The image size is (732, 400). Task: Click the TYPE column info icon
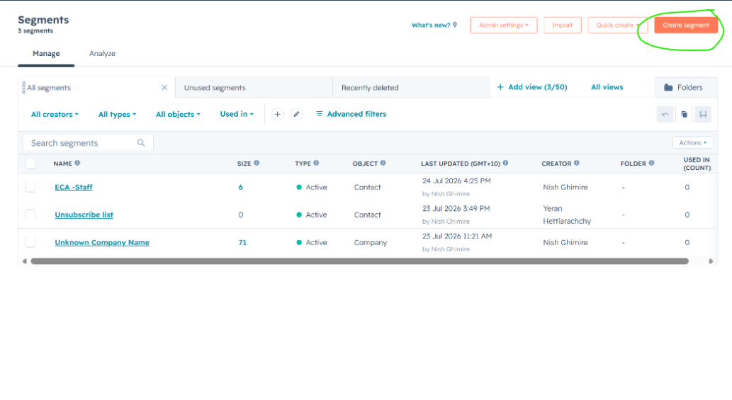[316, 163]
